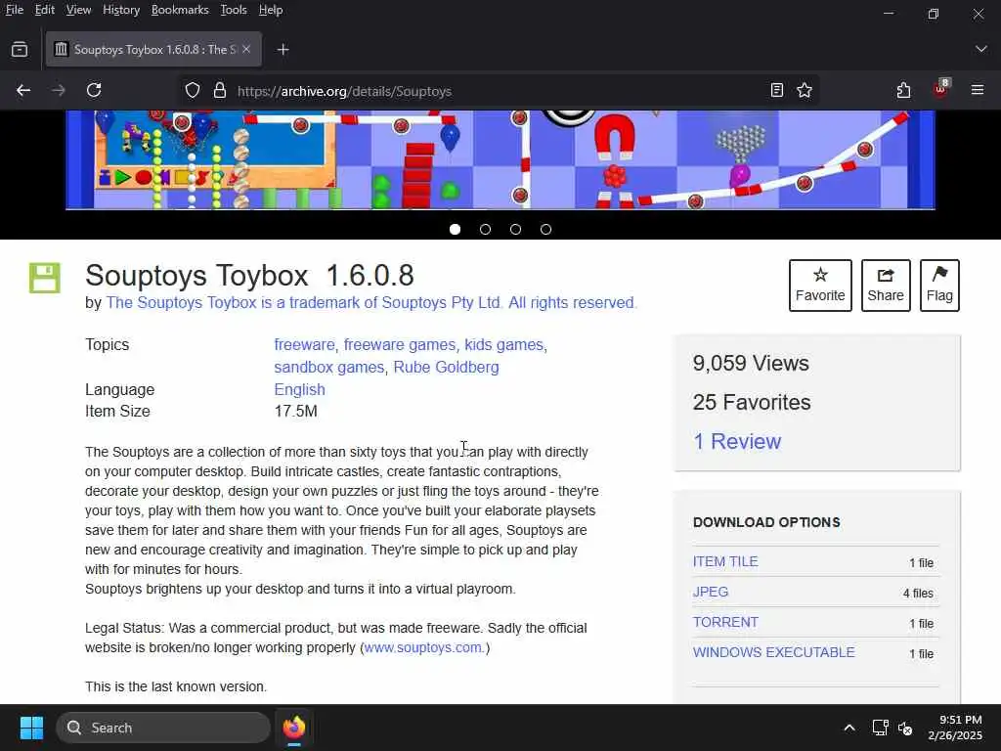Click the Souptoys screenshot image
This screenshot has width=1001, height=751.
coord(500,159)
